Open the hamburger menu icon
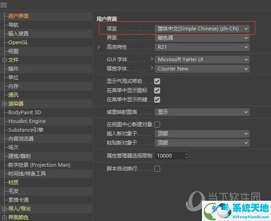271x221 pixels. click(4, 5)
